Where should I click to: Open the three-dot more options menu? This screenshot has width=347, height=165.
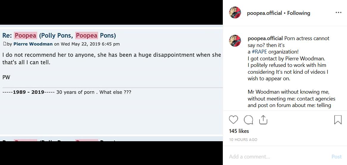pyautogui.click(x=338, y=13)
